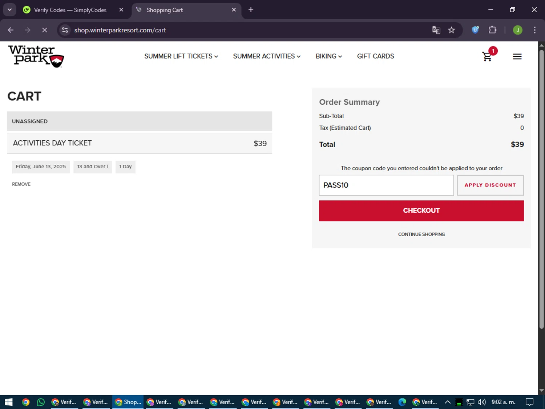
Task: Expand Summer Activities menu
Action: [x=267, y=56]
